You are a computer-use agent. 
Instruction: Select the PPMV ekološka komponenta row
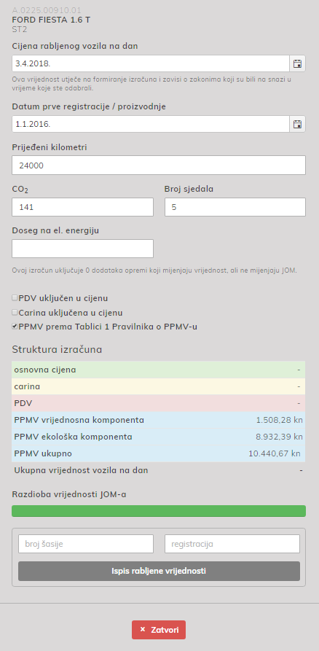pos(159,437)
